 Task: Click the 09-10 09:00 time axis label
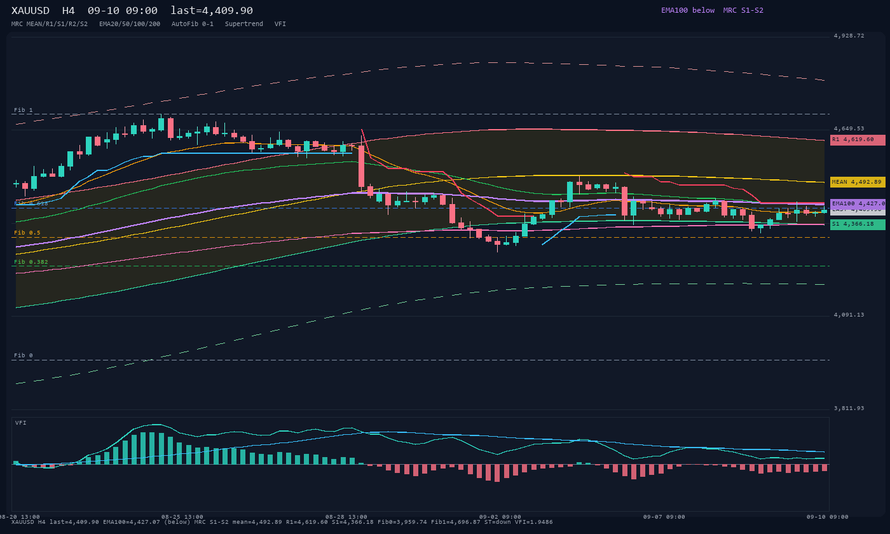coord(828,517)
